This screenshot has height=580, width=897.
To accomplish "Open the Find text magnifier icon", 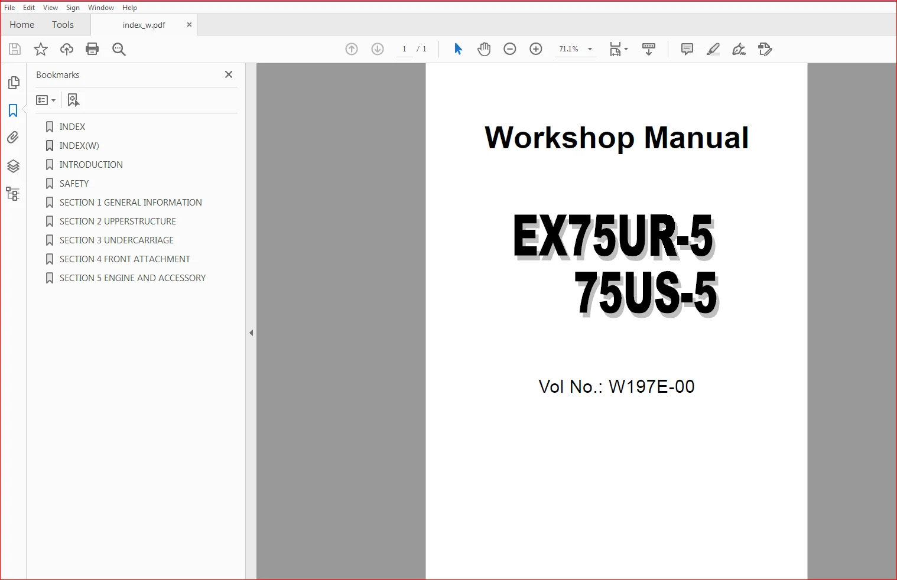I will pyautogui.click(x=119, y=49).
